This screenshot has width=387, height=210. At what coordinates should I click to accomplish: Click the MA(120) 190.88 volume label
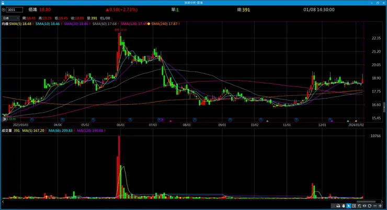pyautogui.click(x=91, y=130)
